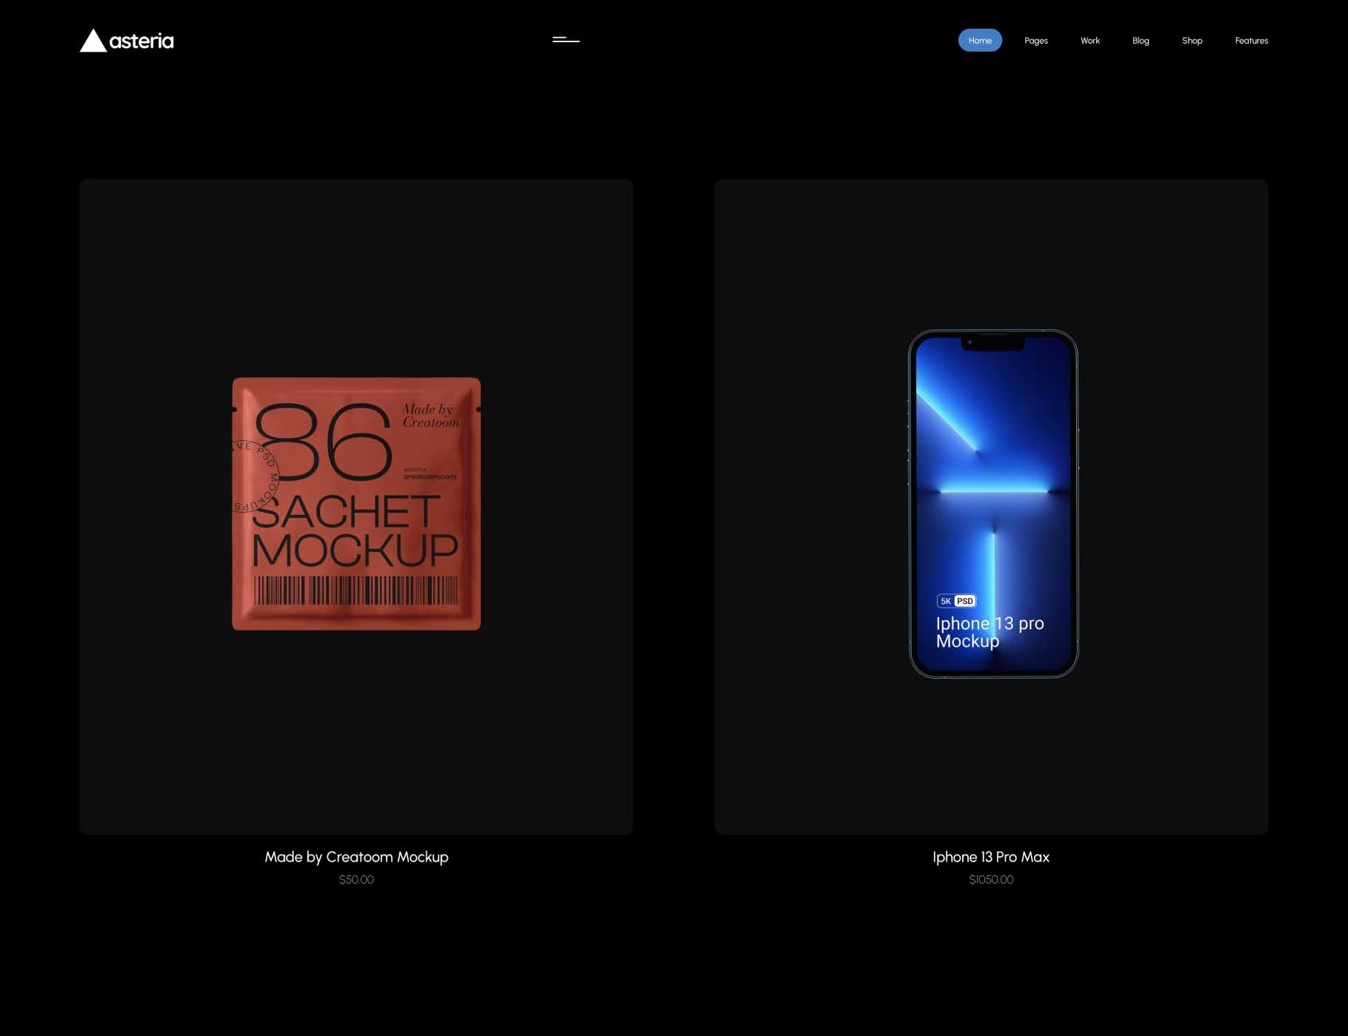Open the hamburger menu icon
The height and width of the screenshot is (1036, 1348).
tap(566, 40)
